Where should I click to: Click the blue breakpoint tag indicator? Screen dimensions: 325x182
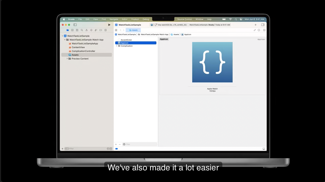pyautogui.click(x=117, y=149)
